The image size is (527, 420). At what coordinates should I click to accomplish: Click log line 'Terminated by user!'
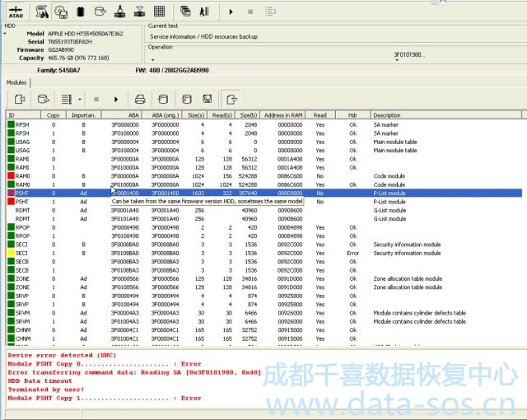(46, 390)
